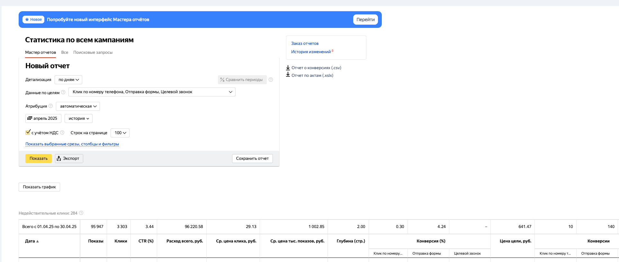Toggle the 'с учётом НДС' checkbox
Viewport: 619px width, 262px height.
point(28,132)
